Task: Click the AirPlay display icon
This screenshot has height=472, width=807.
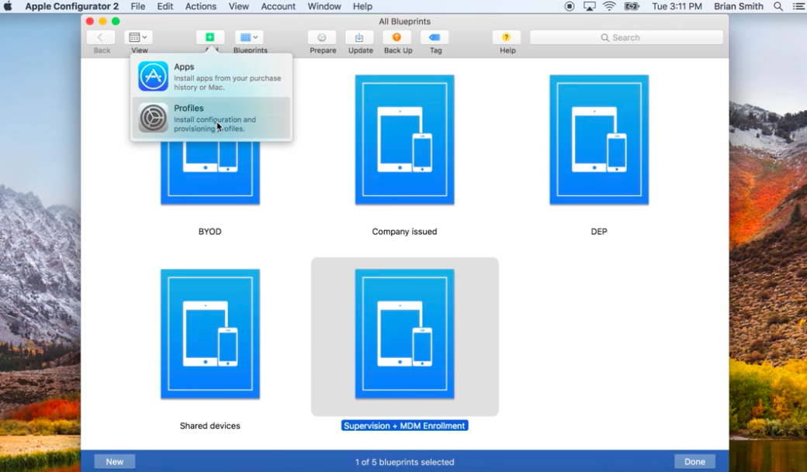Action: pos(589,6)
